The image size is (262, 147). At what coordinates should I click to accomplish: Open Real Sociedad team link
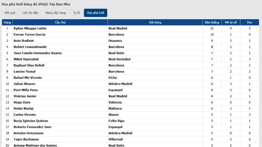(119, 59)
